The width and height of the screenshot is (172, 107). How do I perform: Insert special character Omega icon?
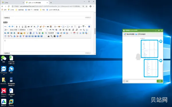tap(80, 33)
